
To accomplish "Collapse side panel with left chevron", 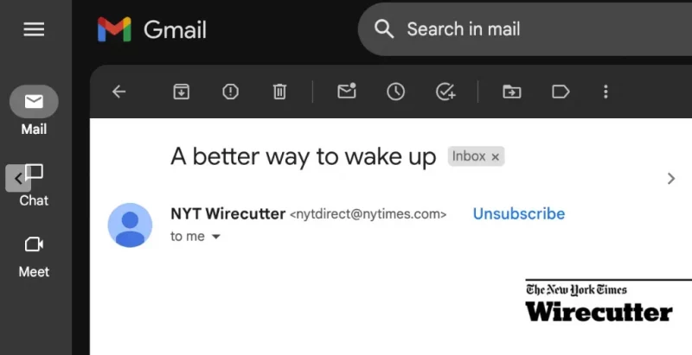I will pos(18,179).
